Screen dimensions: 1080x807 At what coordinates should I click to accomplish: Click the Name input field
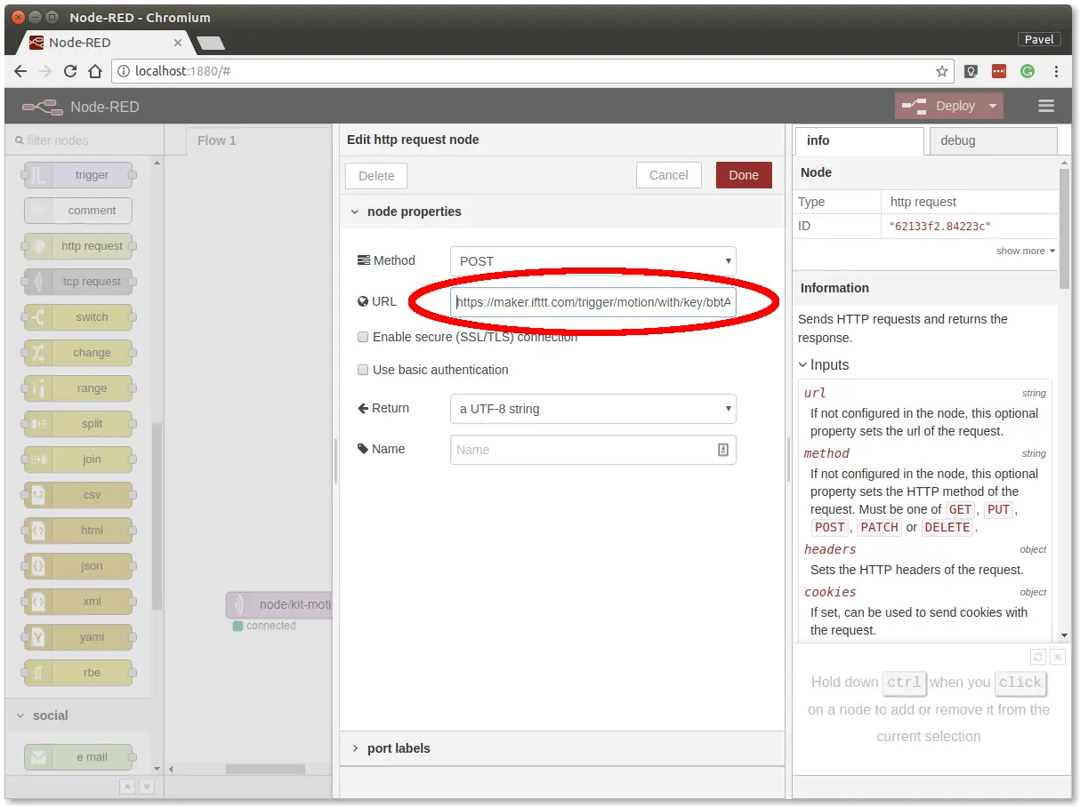click(x=593, y=450)
